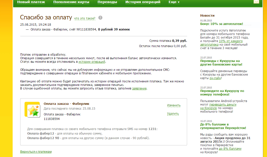Open news До 8% баллами в супермаркетах Перекрёсток
Viewport: 267px width, 157px height.
click(x=223, y=126)
